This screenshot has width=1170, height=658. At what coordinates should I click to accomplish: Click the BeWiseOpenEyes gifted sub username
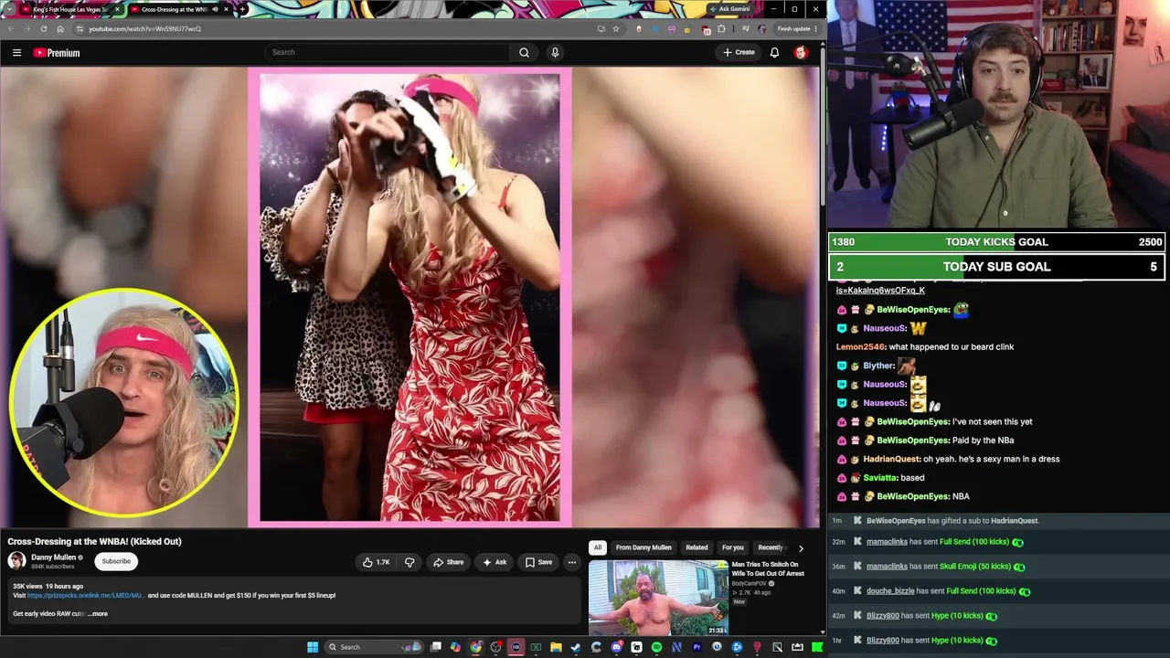point(896,521)
